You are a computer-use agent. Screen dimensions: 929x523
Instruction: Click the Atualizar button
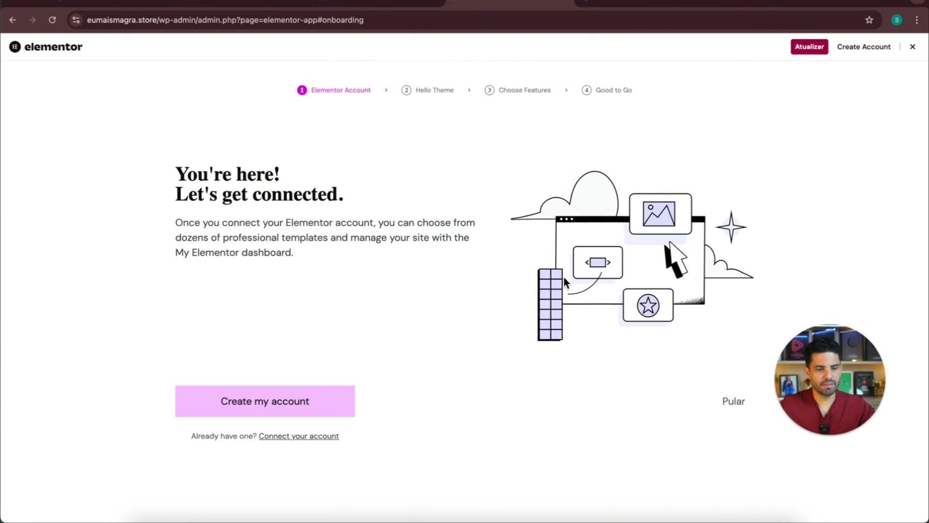pyautogui.click(x=809, y=46)
